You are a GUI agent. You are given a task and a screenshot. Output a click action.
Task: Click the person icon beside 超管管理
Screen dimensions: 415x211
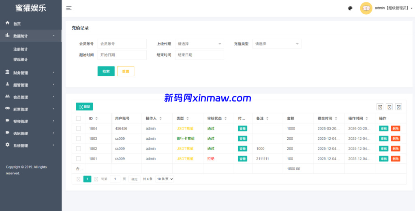pyautogui.click(x=7, y=84)
